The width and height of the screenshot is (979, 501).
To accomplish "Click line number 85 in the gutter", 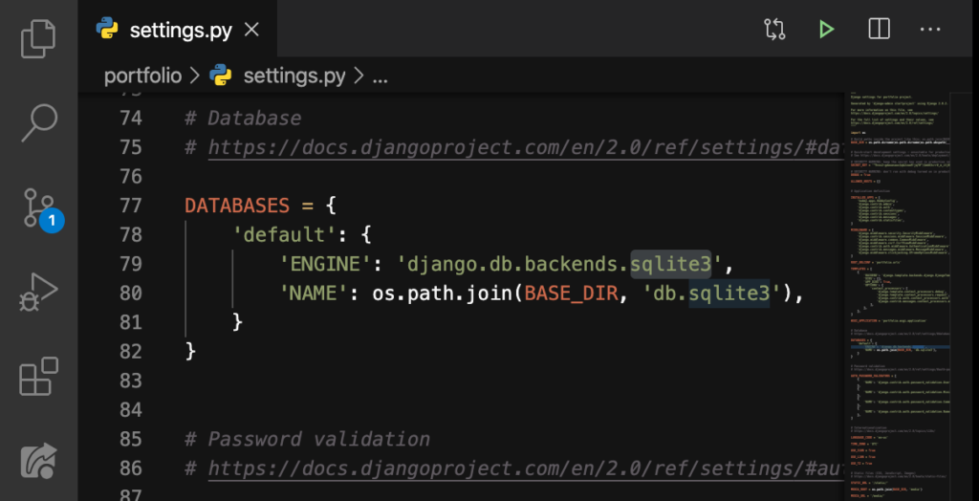I will click(130, 439).
